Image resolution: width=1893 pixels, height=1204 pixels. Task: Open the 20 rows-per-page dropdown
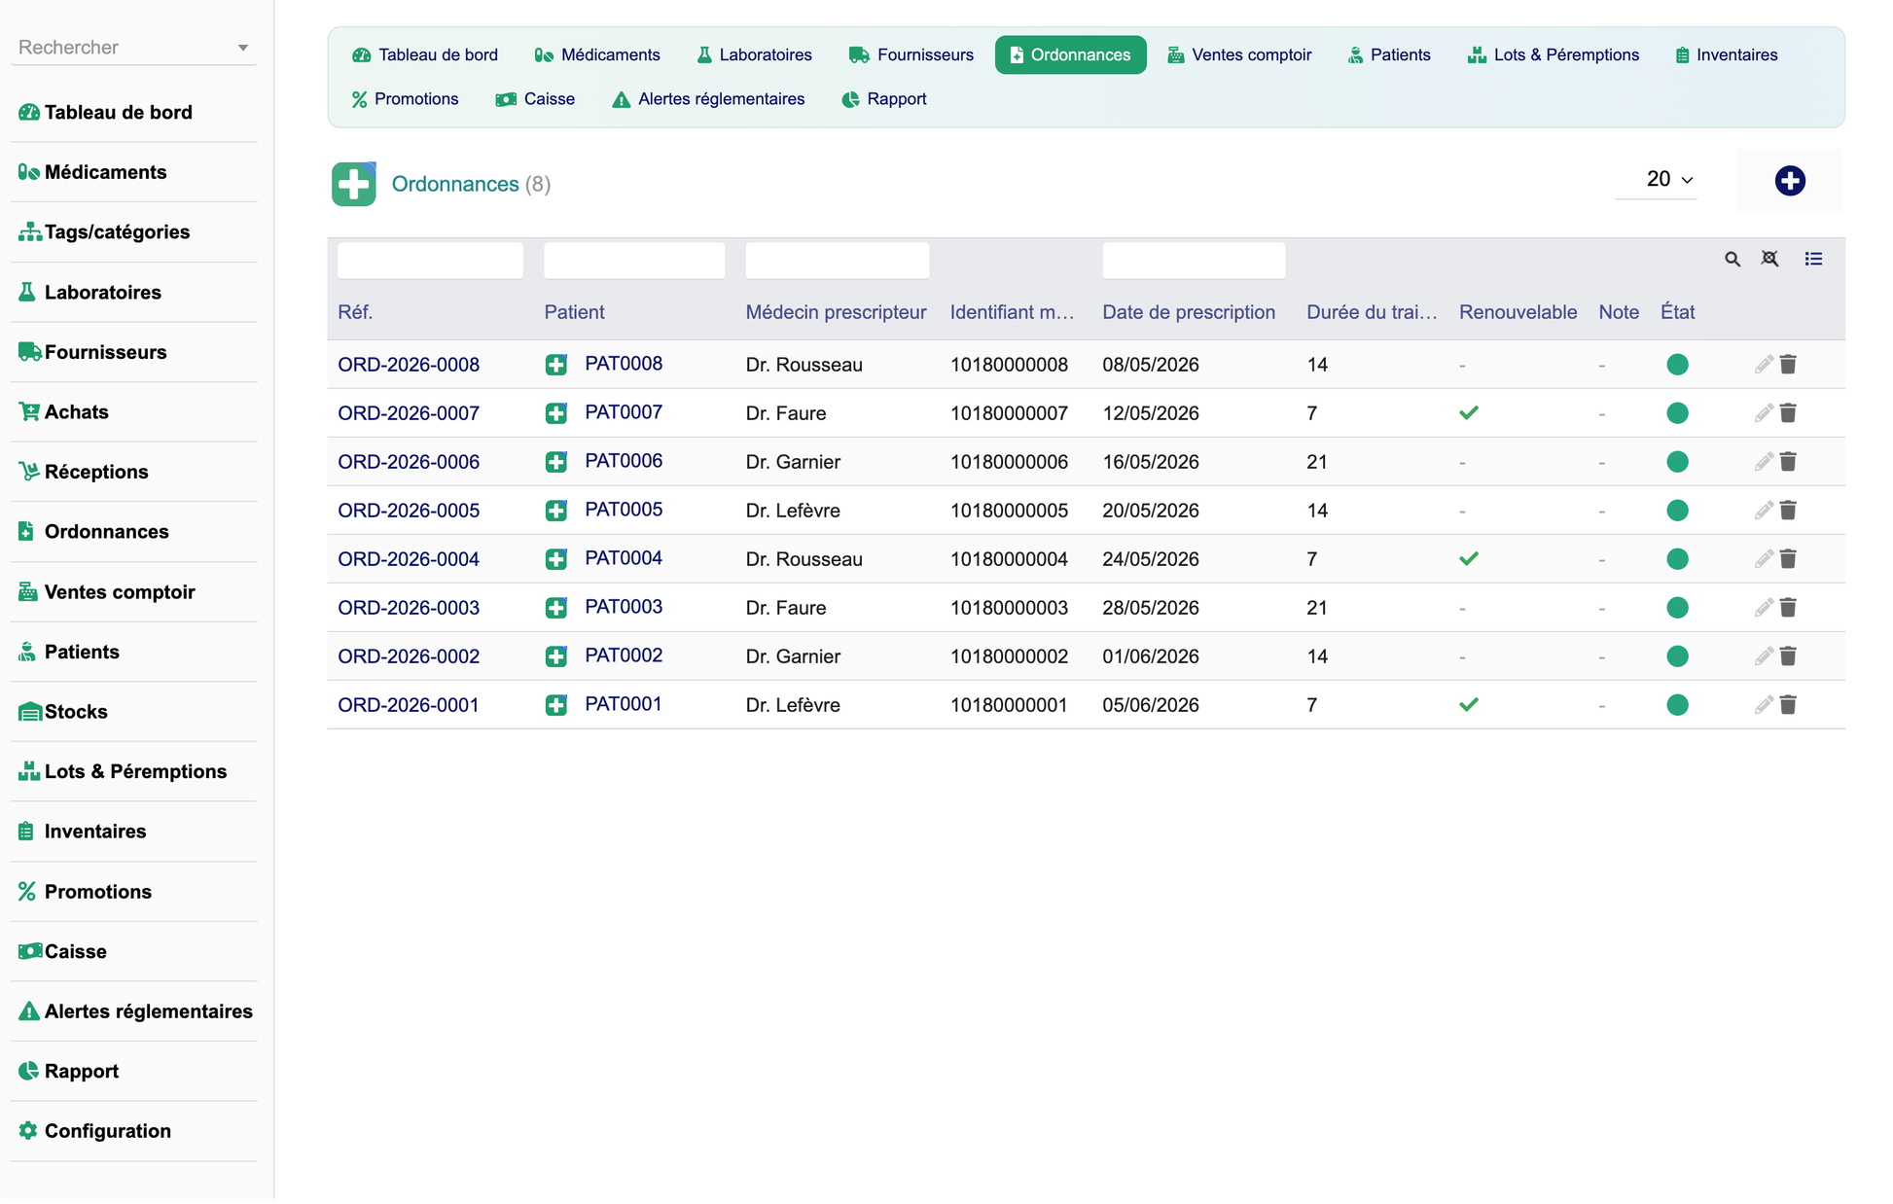click(x=1657, y=179)
